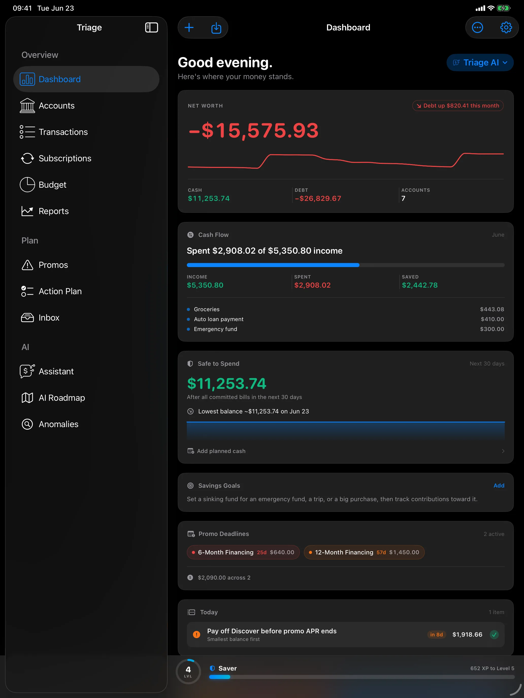Open the 6-Month Financing promo chip
This screenshot has width=524, height=698.
pos(243,552)
